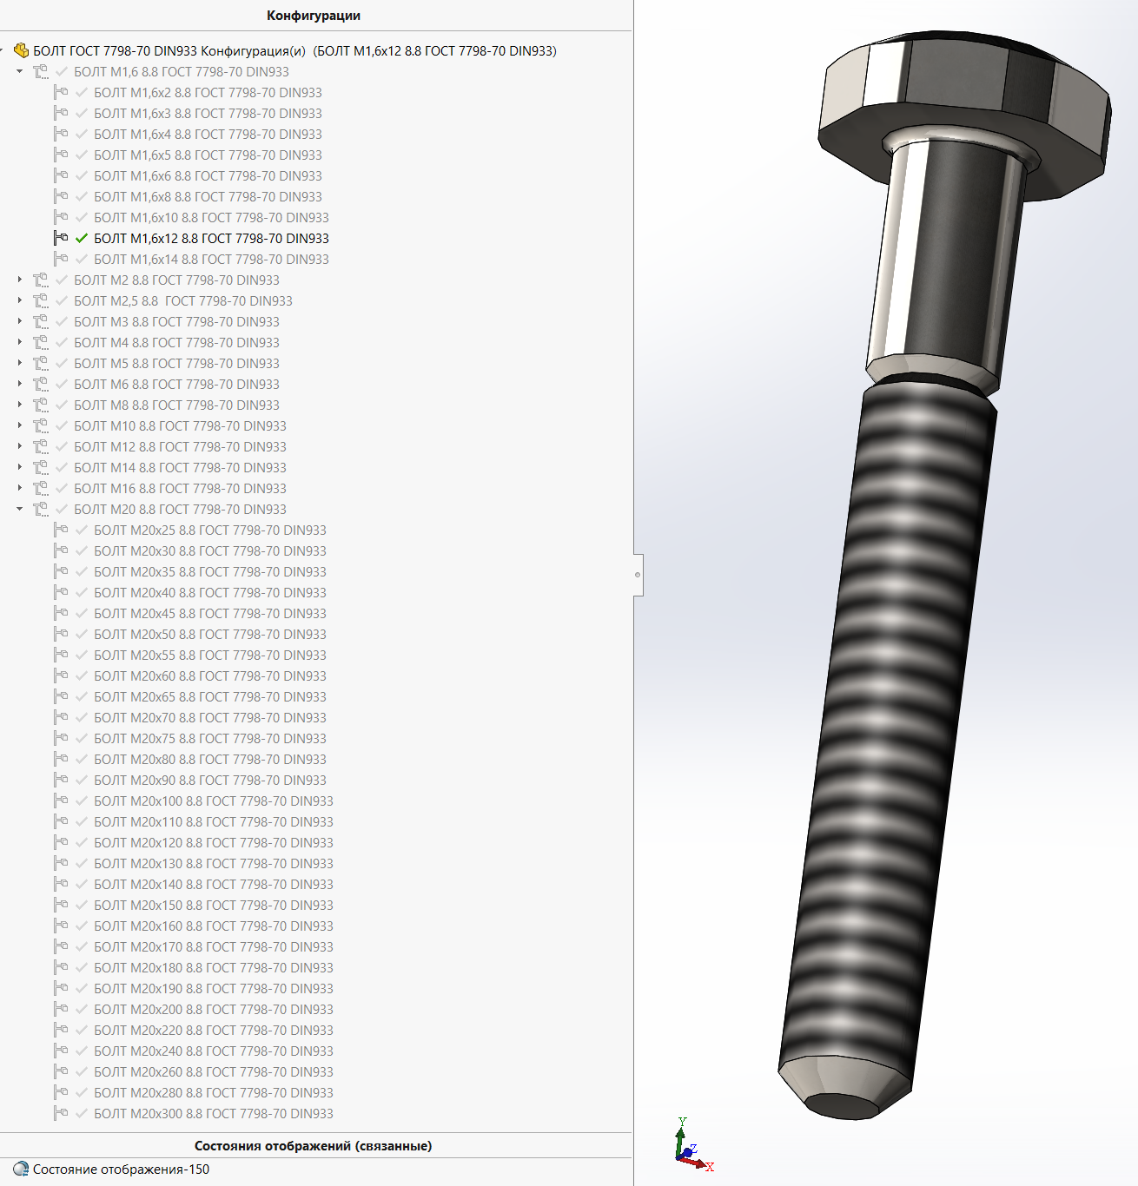The image size is (1138, 1186).
Task: Click the configuration icon of БОЛТ M20x200
Action: pyautogui.click(x=61, y=1009)
